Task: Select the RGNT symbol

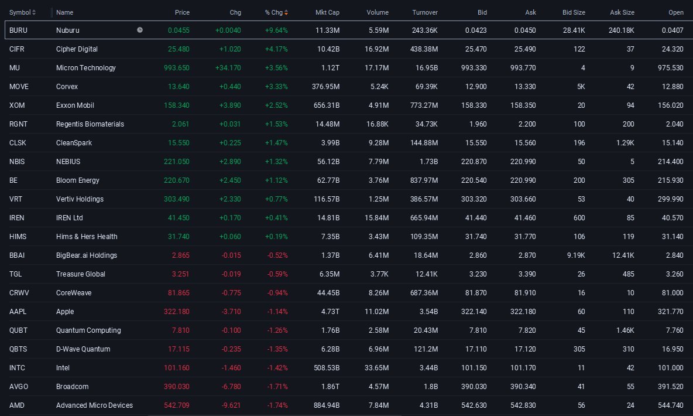Action: (x=18, y=124)
